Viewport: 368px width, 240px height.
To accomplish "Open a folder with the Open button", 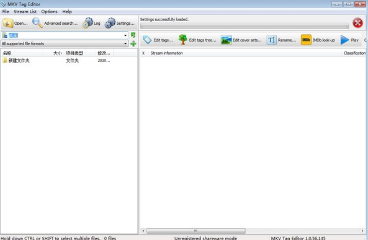I will (x=16, y=23).
